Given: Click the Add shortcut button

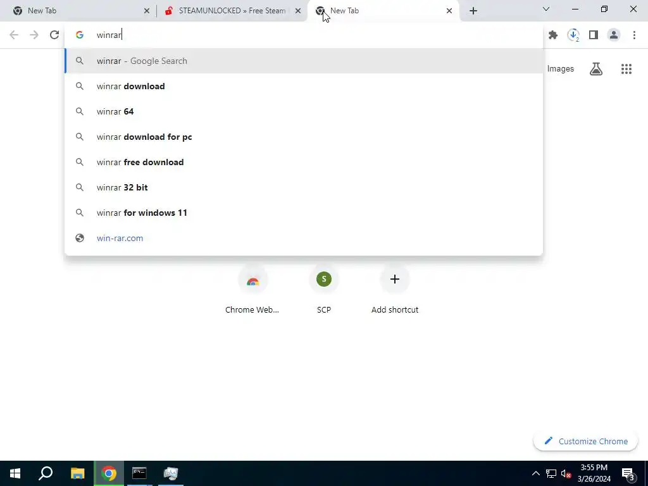Looking at the screenshot, I should tap(395, 289).
